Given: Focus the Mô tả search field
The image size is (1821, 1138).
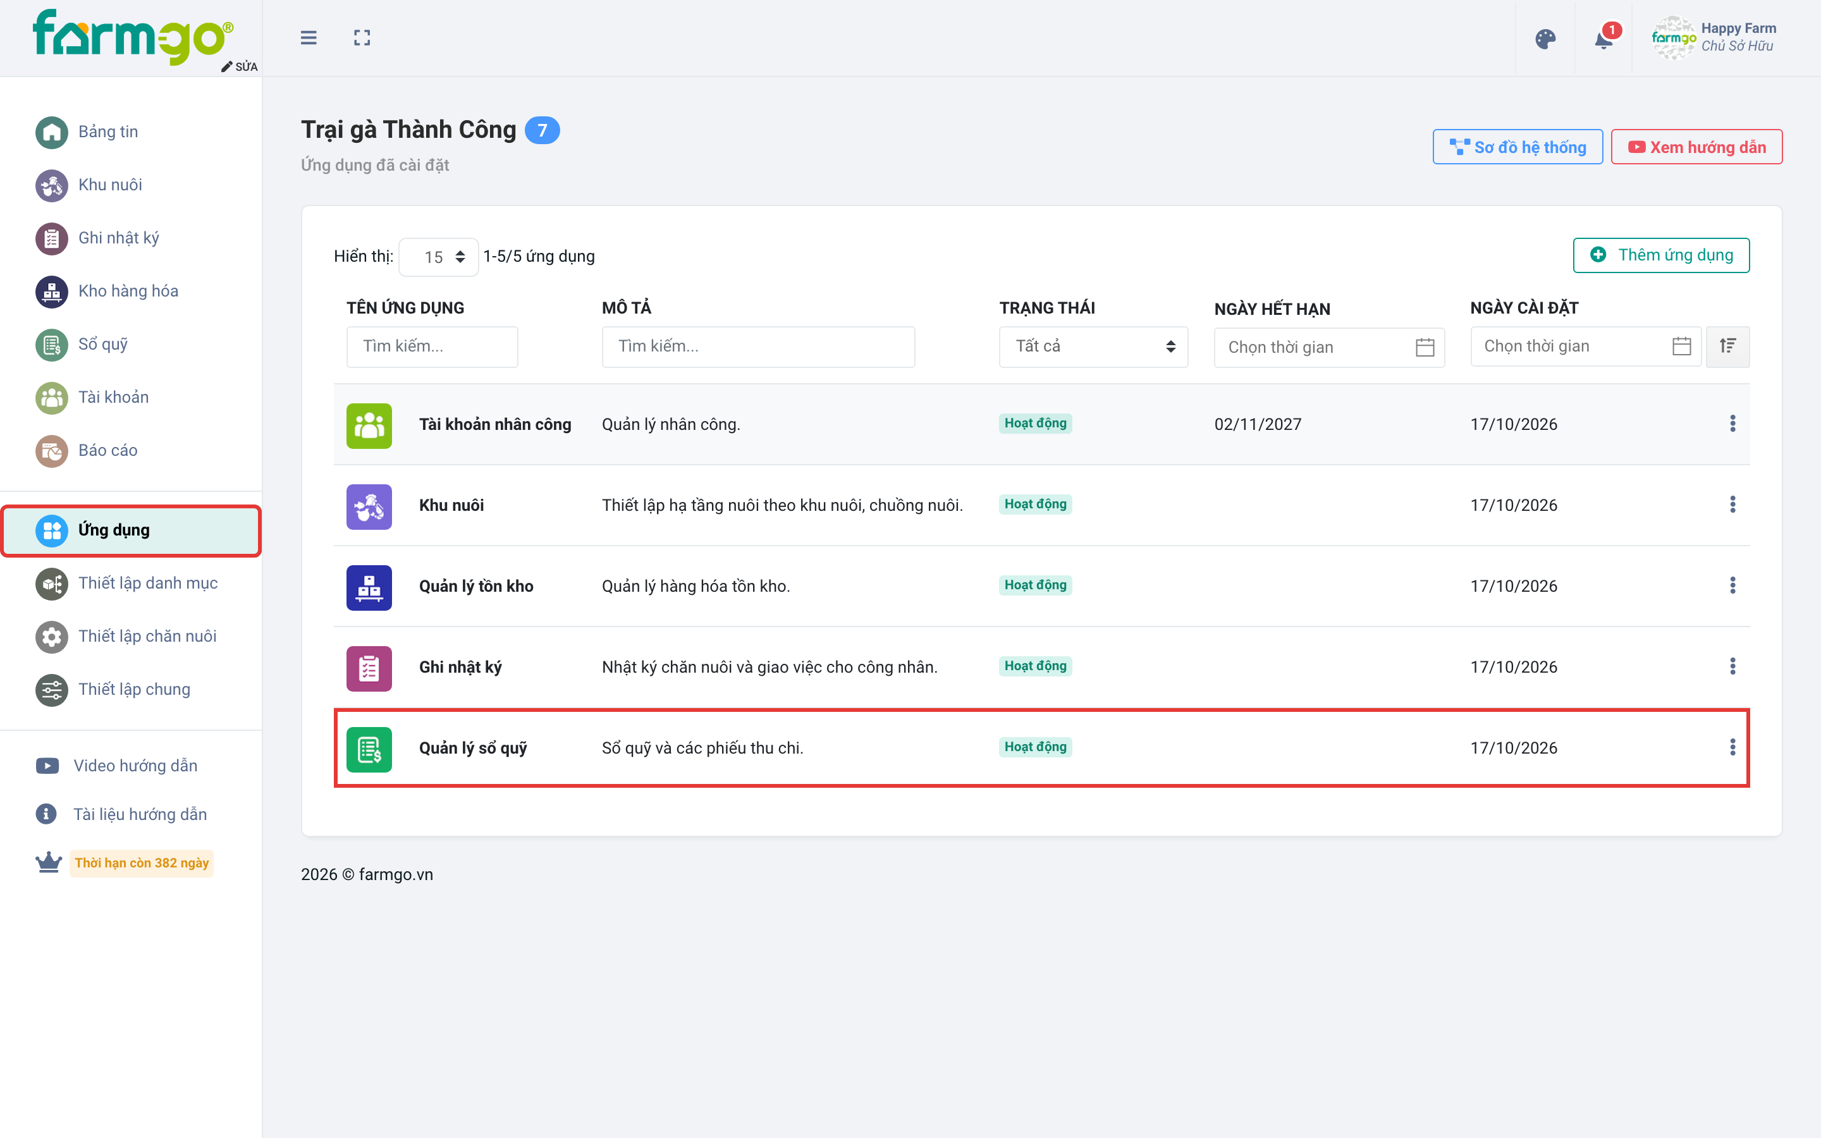Looking at the screenshot, I should click(x=757, y=346).
